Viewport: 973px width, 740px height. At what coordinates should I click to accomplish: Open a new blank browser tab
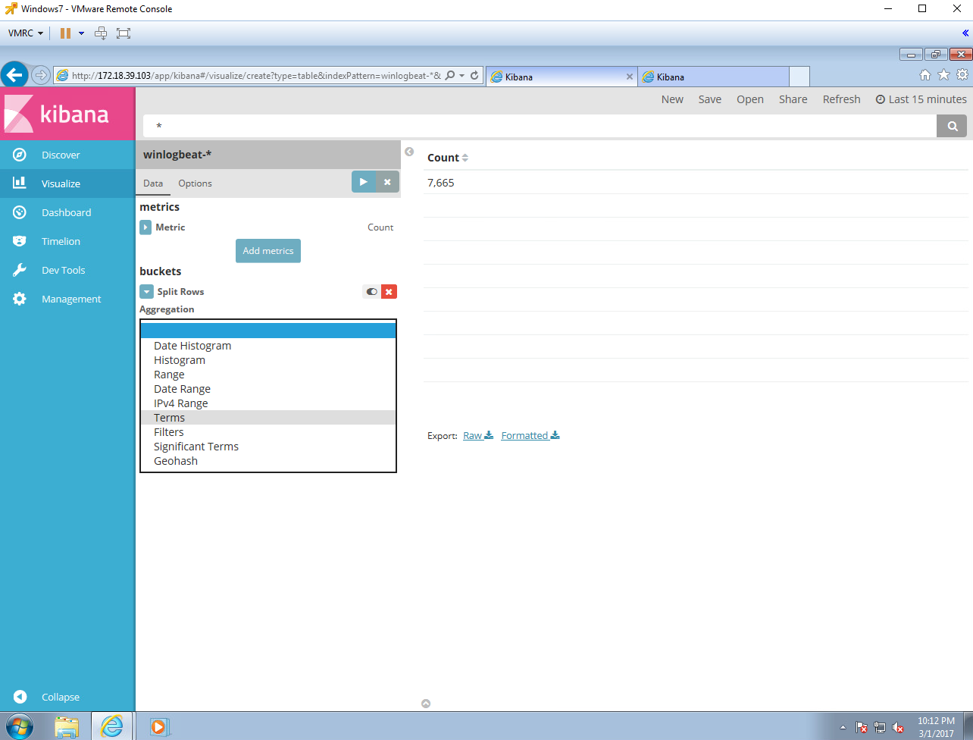(x=799, y=77)
